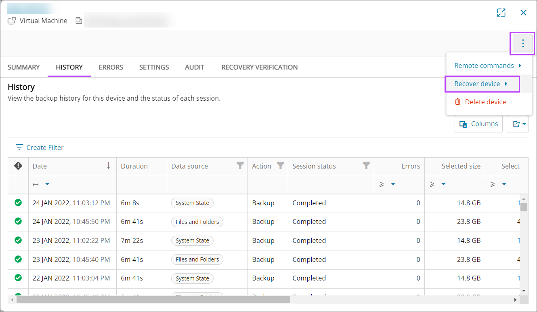
Task: Click the expand window icon
Action: pos(501,13)
